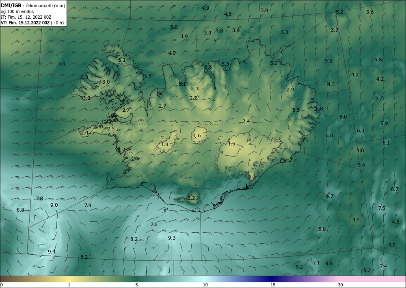
Task: Click the value 9.4 on the map
Action: [52, 251]
